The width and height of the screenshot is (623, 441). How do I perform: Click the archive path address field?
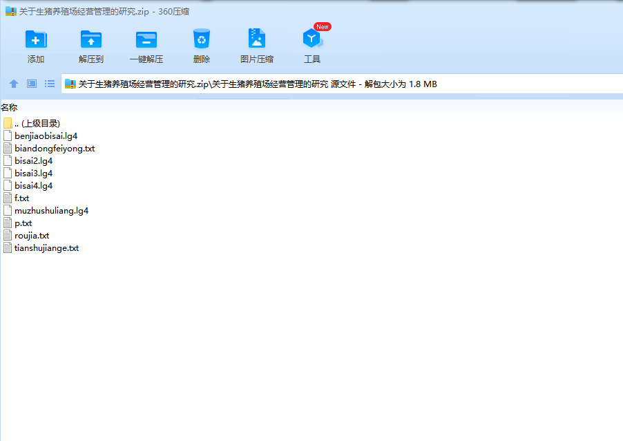342,84
